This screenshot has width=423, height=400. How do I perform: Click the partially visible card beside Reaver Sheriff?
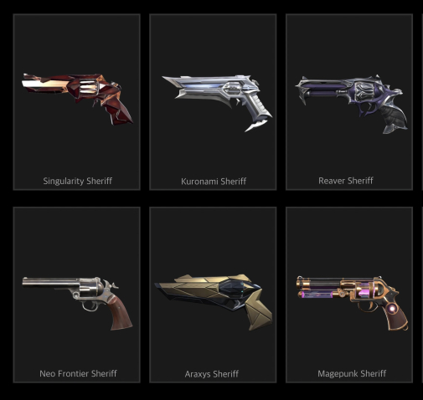coord(422,102)
